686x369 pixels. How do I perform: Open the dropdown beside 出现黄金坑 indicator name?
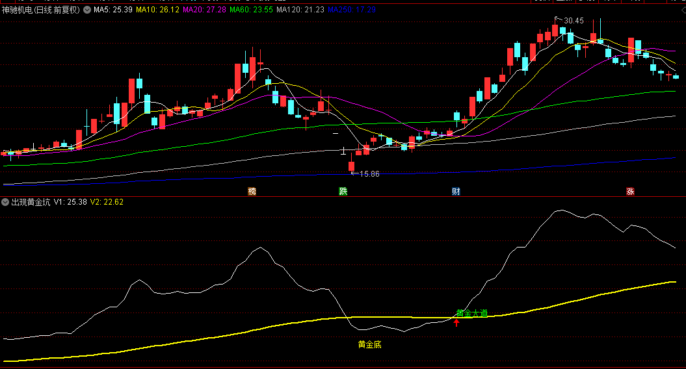[x=5, y=202]
